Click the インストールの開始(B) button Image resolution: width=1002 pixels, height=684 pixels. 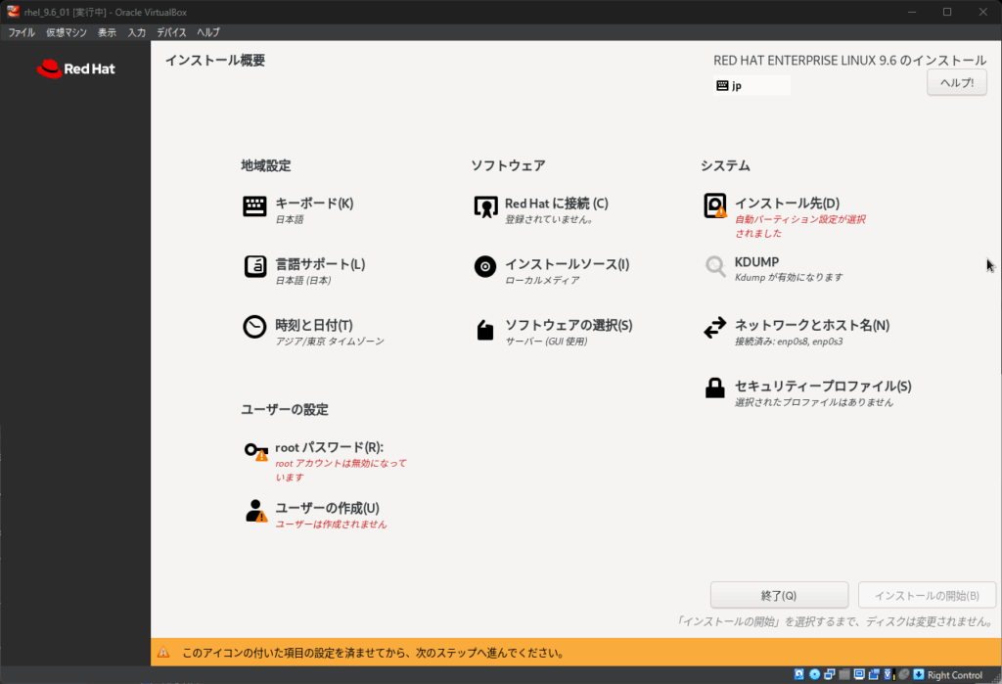[927, 595]
